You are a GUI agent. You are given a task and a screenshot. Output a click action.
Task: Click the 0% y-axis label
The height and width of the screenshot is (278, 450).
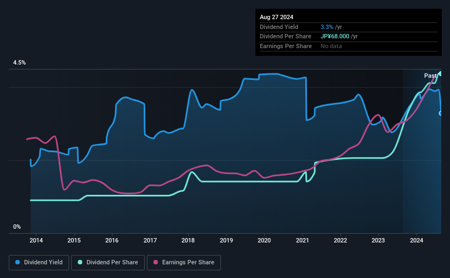point(17,227)
